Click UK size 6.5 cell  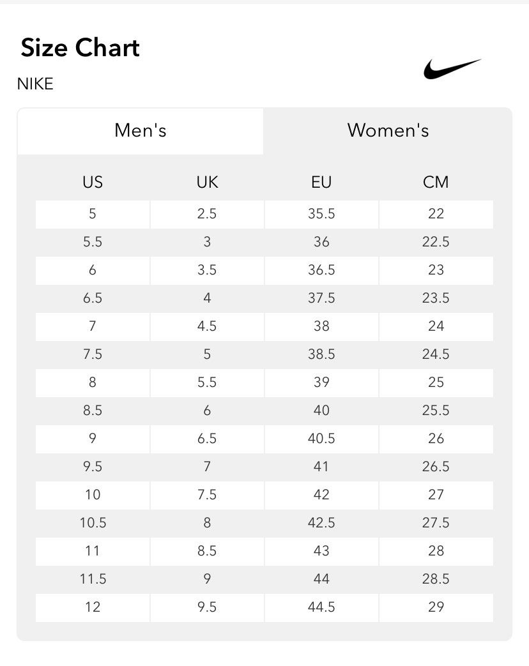(207, 439)
